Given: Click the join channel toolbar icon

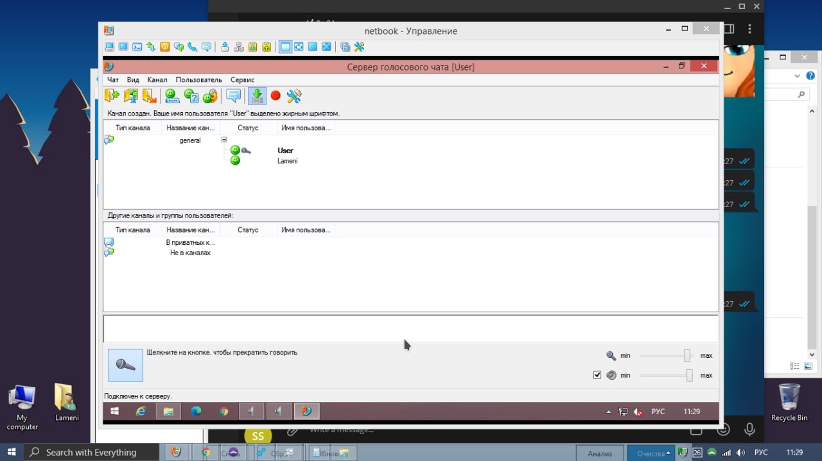Looking at the screenshot, I should click(x=131, y=96).
